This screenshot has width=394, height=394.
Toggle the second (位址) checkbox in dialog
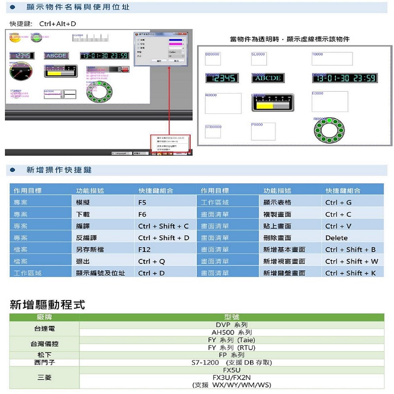tap(138, 44)
